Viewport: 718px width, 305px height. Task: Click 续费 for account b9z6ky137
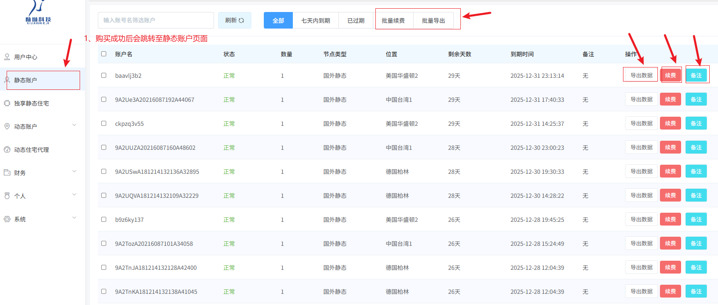670,219
